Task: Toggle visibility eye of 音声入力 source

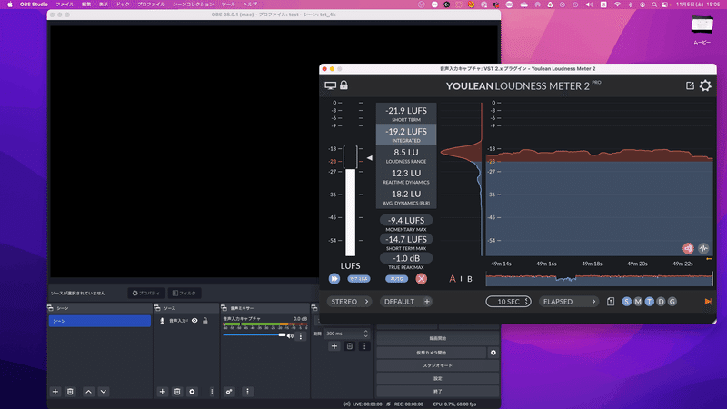Action: pos(194,321)
